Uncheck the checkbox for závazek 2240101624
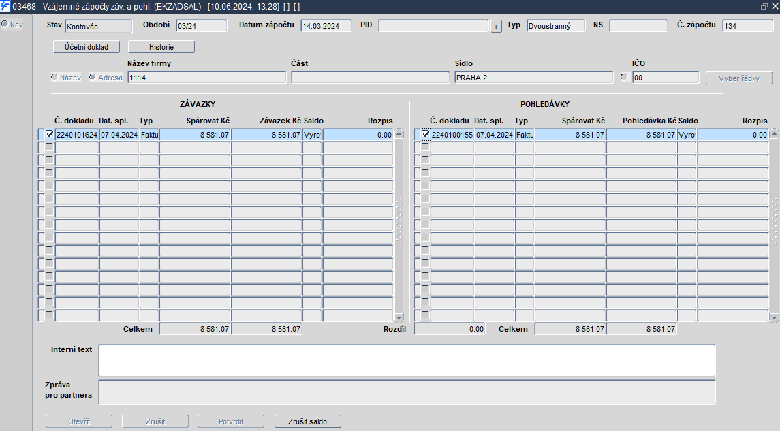Screen dimensions: 780x431 tap(49, 134)
